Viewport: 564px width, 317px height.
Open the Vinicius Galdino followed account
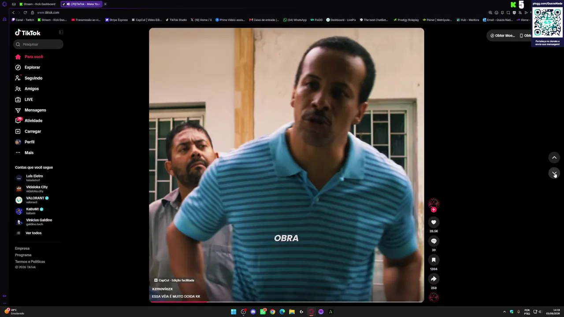33,222
